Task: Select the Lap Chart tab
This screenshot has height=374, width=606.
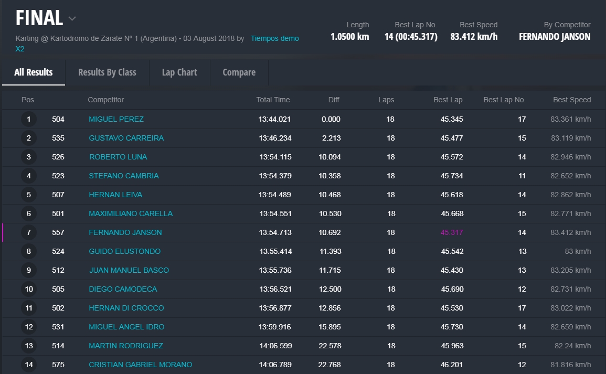Action: [x=179, y=72]
